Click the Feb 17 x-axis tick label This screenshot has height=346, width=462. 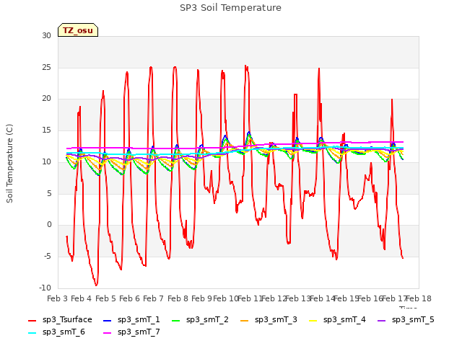click(395, 298)
